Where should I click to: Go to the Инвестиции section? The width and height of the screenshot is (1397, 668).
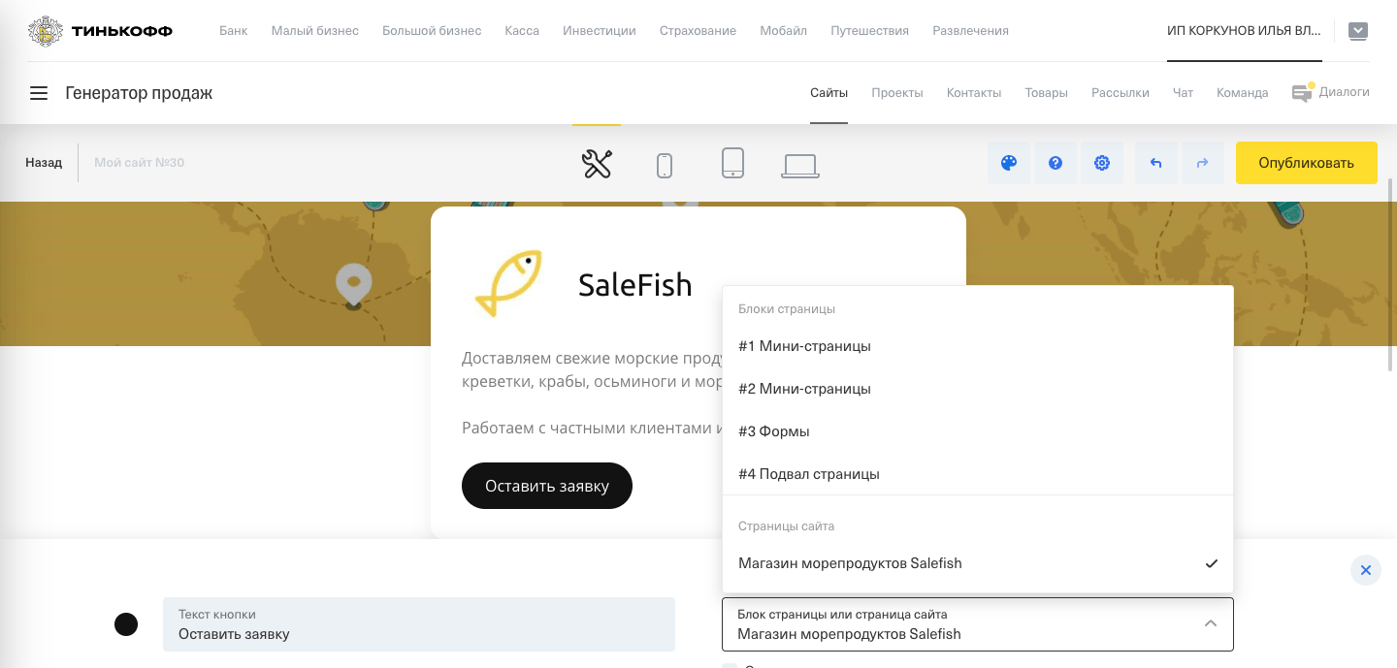point(600,31)
